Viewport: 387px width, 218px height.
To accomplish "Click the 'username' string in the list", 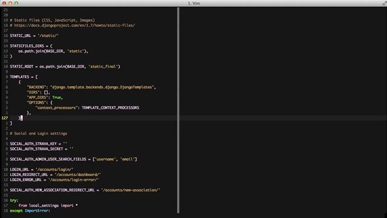I will (105, 159).
